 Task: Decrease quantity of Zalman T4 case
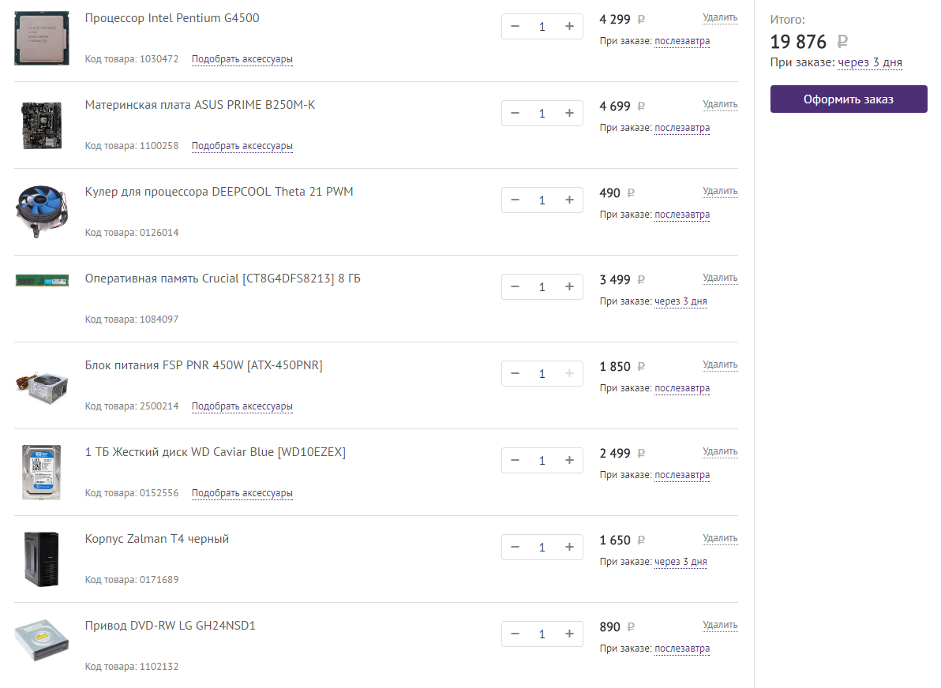[x=515, y=548]
